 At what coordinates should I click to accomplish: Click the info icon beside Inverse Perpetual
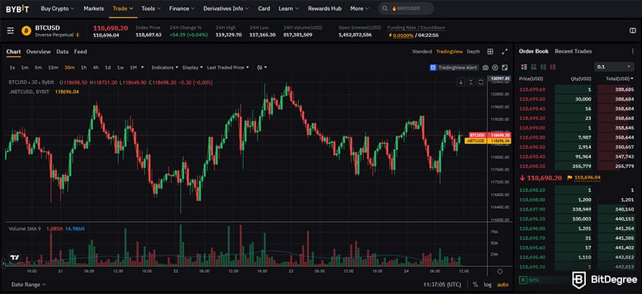click(77, 35)
